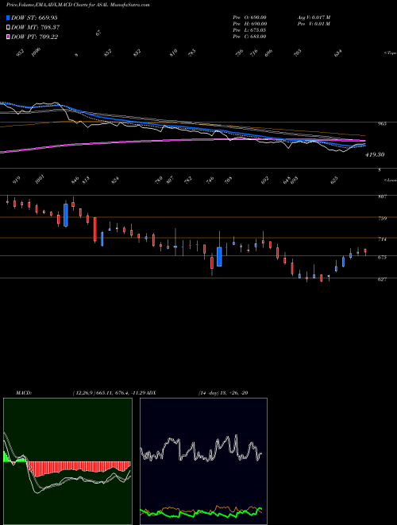Select the 'DOW ST: 669.95' legend text

click(34, 17)
